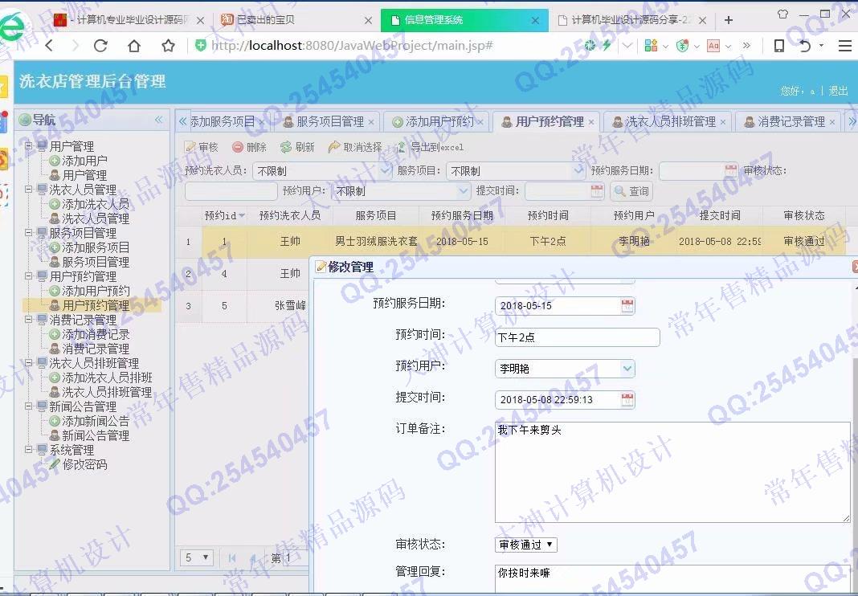Open 修改密码 tree item
Screen dimensions: 858x596
tap(84, 464)
